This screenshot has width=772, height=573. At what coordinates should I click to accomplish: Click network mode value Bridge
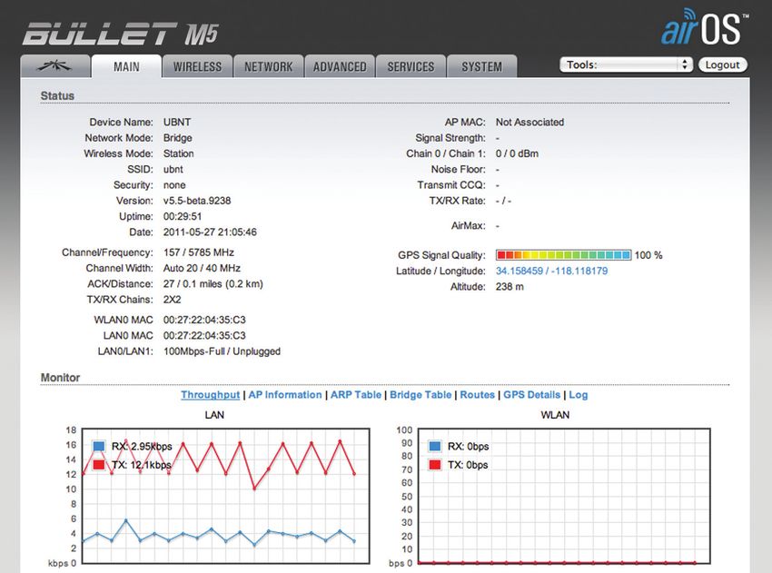tap(178, 138)
